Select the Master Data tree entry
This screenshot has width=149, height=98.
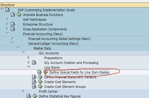[x=42, y=48]
